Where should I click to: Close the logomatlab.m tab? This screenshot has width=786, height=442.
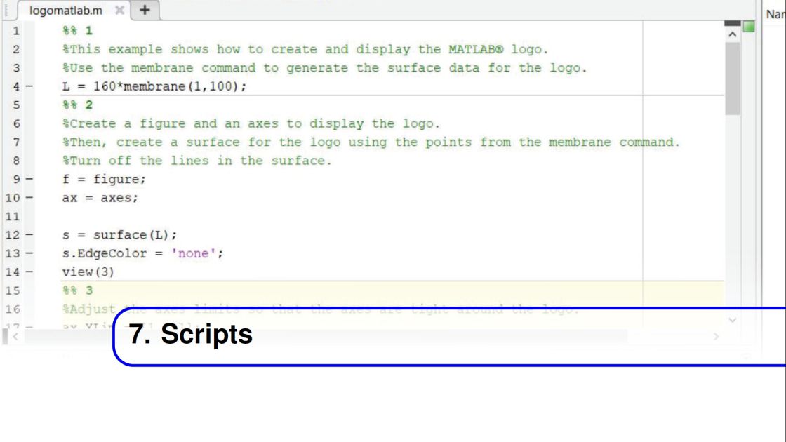(119, 10)
